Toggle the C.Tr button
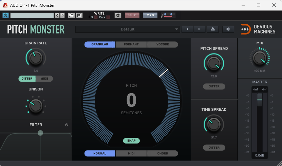The height and width of the screenshot is (166, 282). point(132,15)
